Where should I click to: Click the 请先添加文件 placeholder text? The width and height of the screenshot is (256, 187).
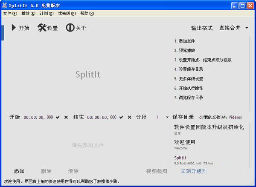[88, 145]
